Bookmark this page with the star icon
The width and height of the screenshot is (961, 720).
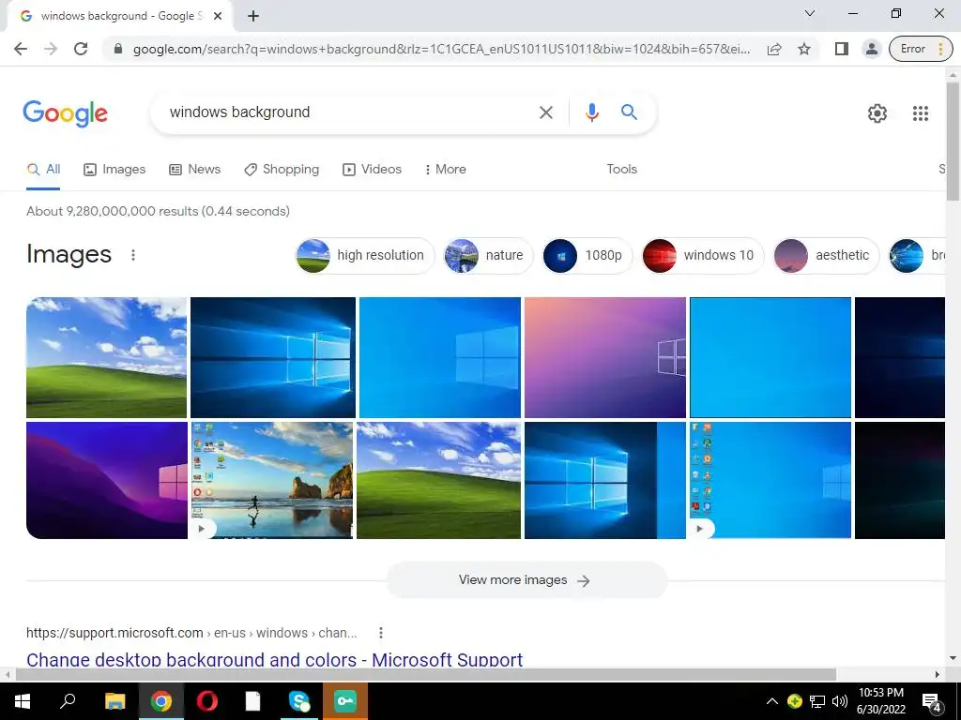(804, 49)
